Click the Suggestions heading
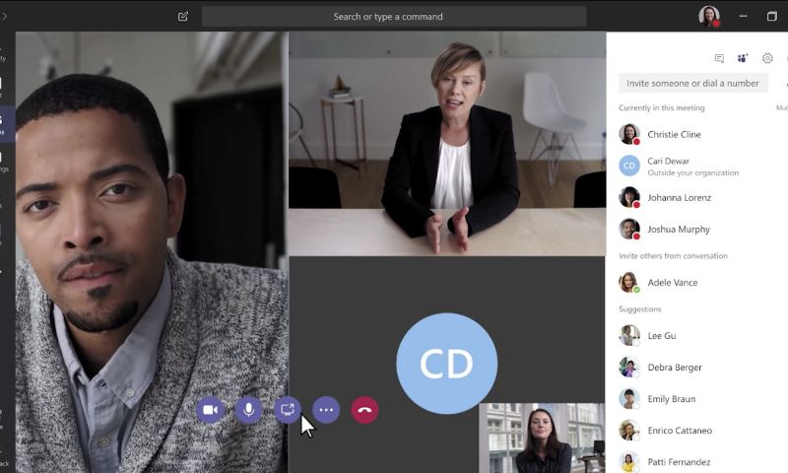 (639, 309)
